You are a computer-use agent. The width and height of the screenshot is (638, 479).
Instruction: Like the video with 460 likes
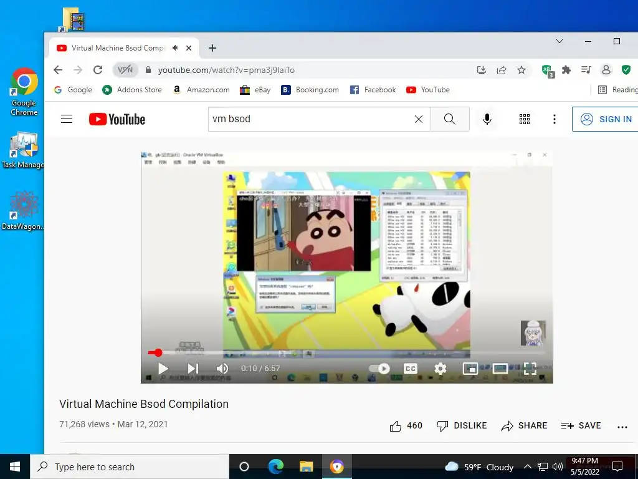406,425
